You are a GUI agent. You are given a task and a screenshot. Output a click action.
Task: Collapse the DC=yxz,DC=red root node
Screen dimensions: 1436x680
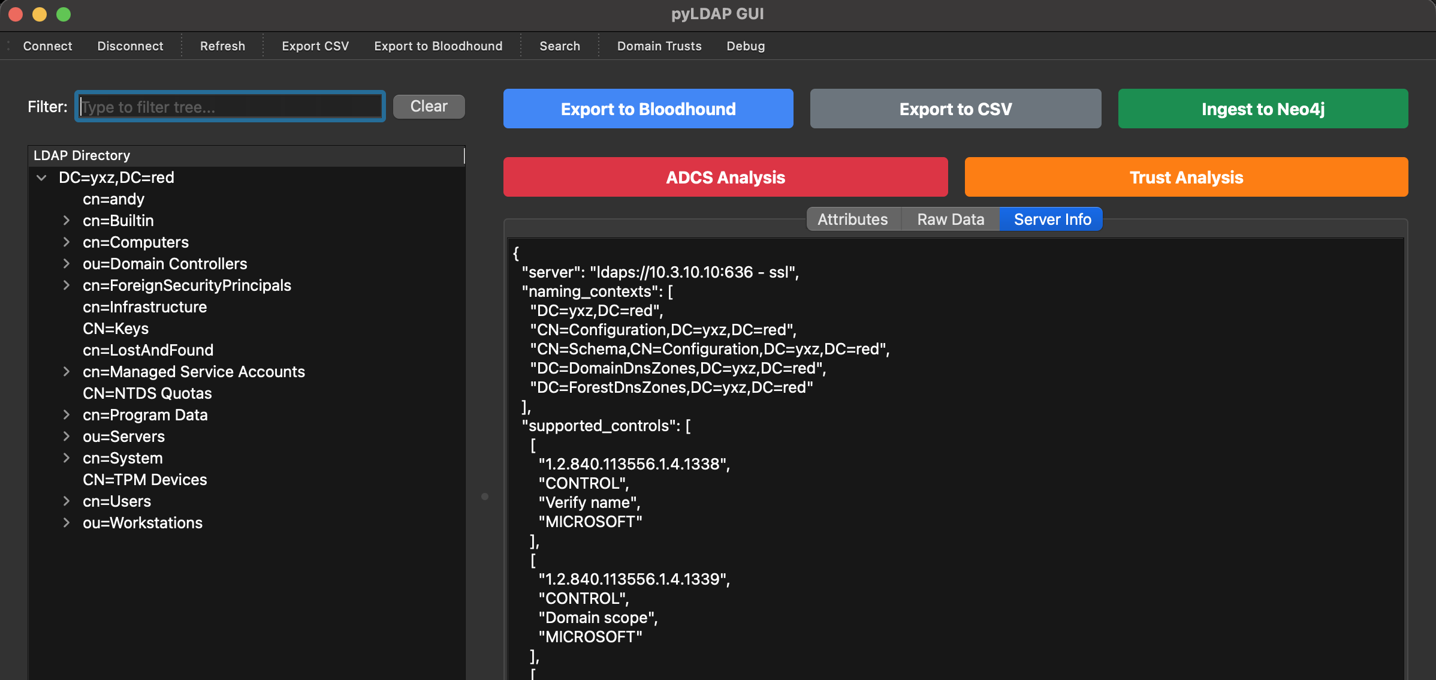point(41,177)
